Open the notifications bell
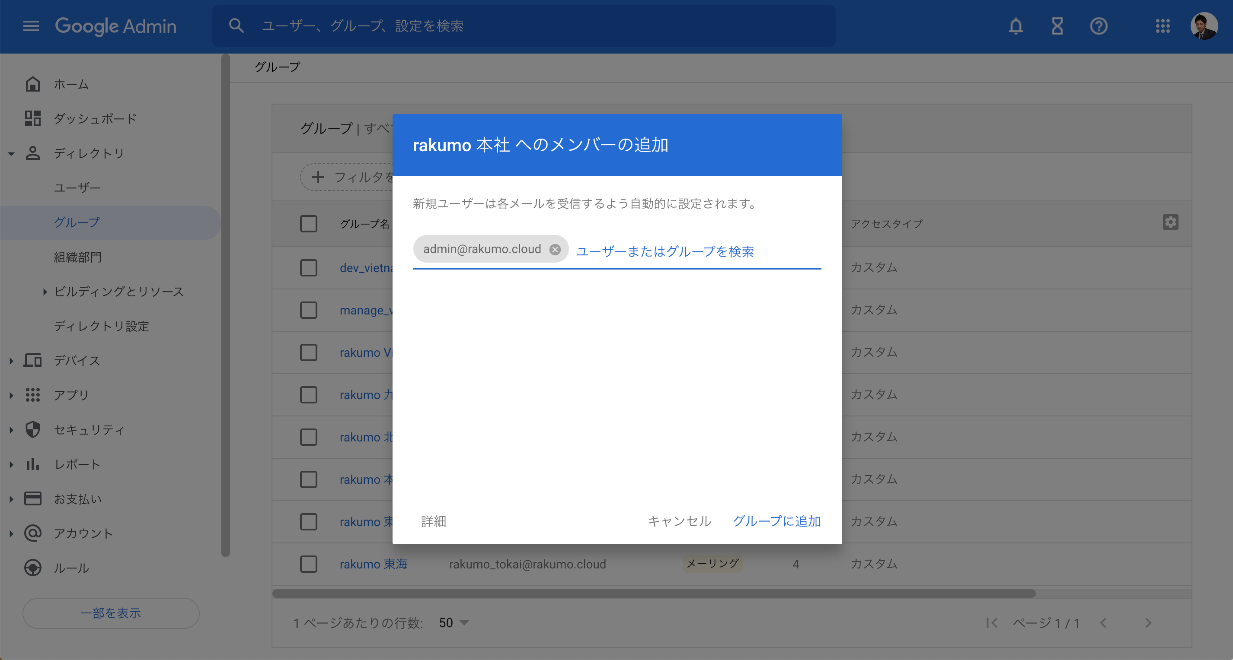The width and height of the screenshot is (1233, 660). pos(1016,26)
